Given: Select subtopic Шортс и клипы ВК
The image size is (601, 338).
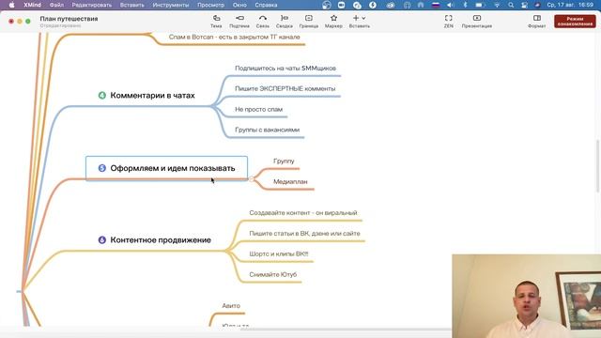Looking at the screenshot, I should click(x=279, y=253).
